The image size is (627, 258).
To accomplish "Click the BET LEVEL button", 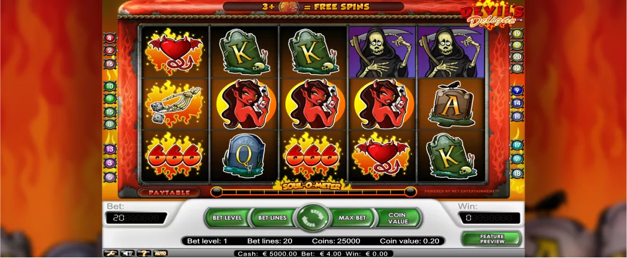I will pyautogui.click(x=227, y=218).
